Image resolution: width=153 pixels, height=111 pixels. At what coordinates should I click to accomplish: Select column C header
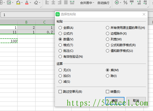[44, 22]
